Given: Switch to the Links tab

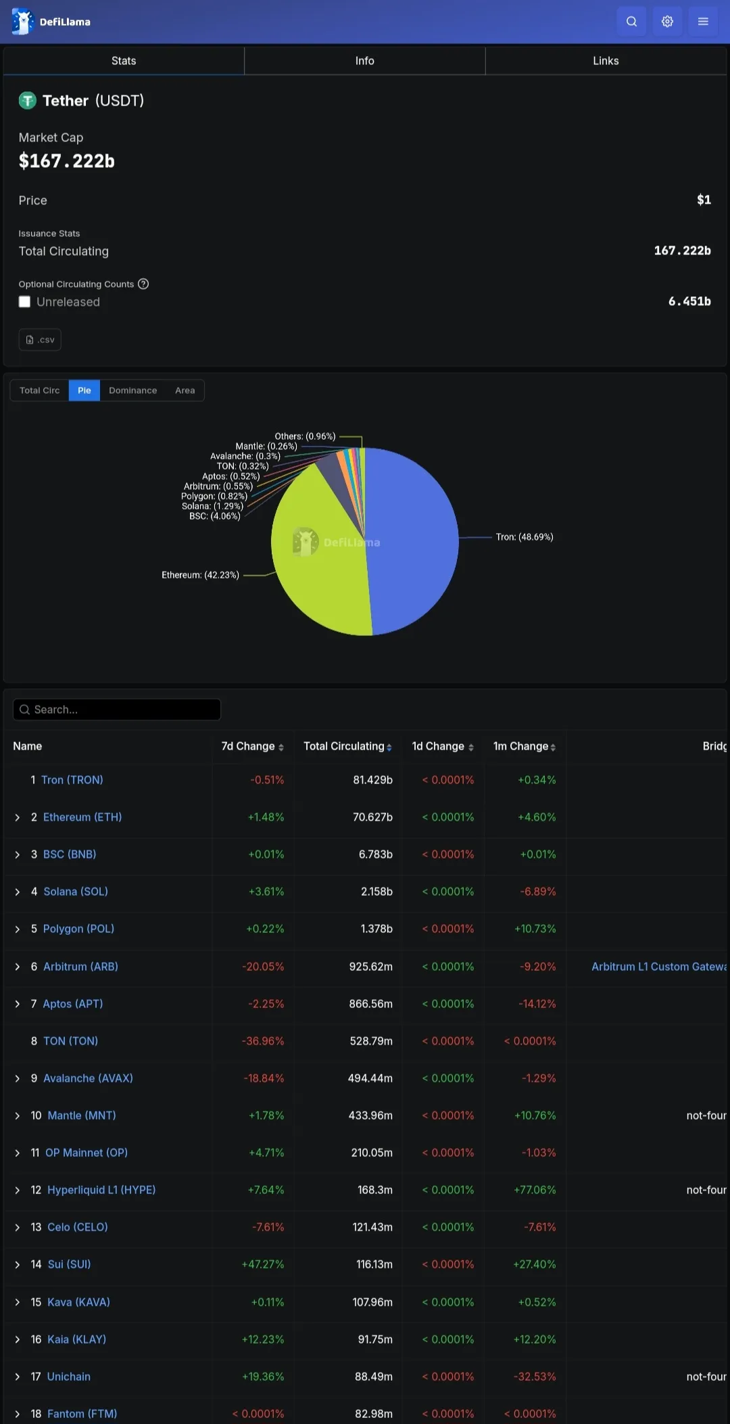Looking at the screenshot, I should (606, 61).
